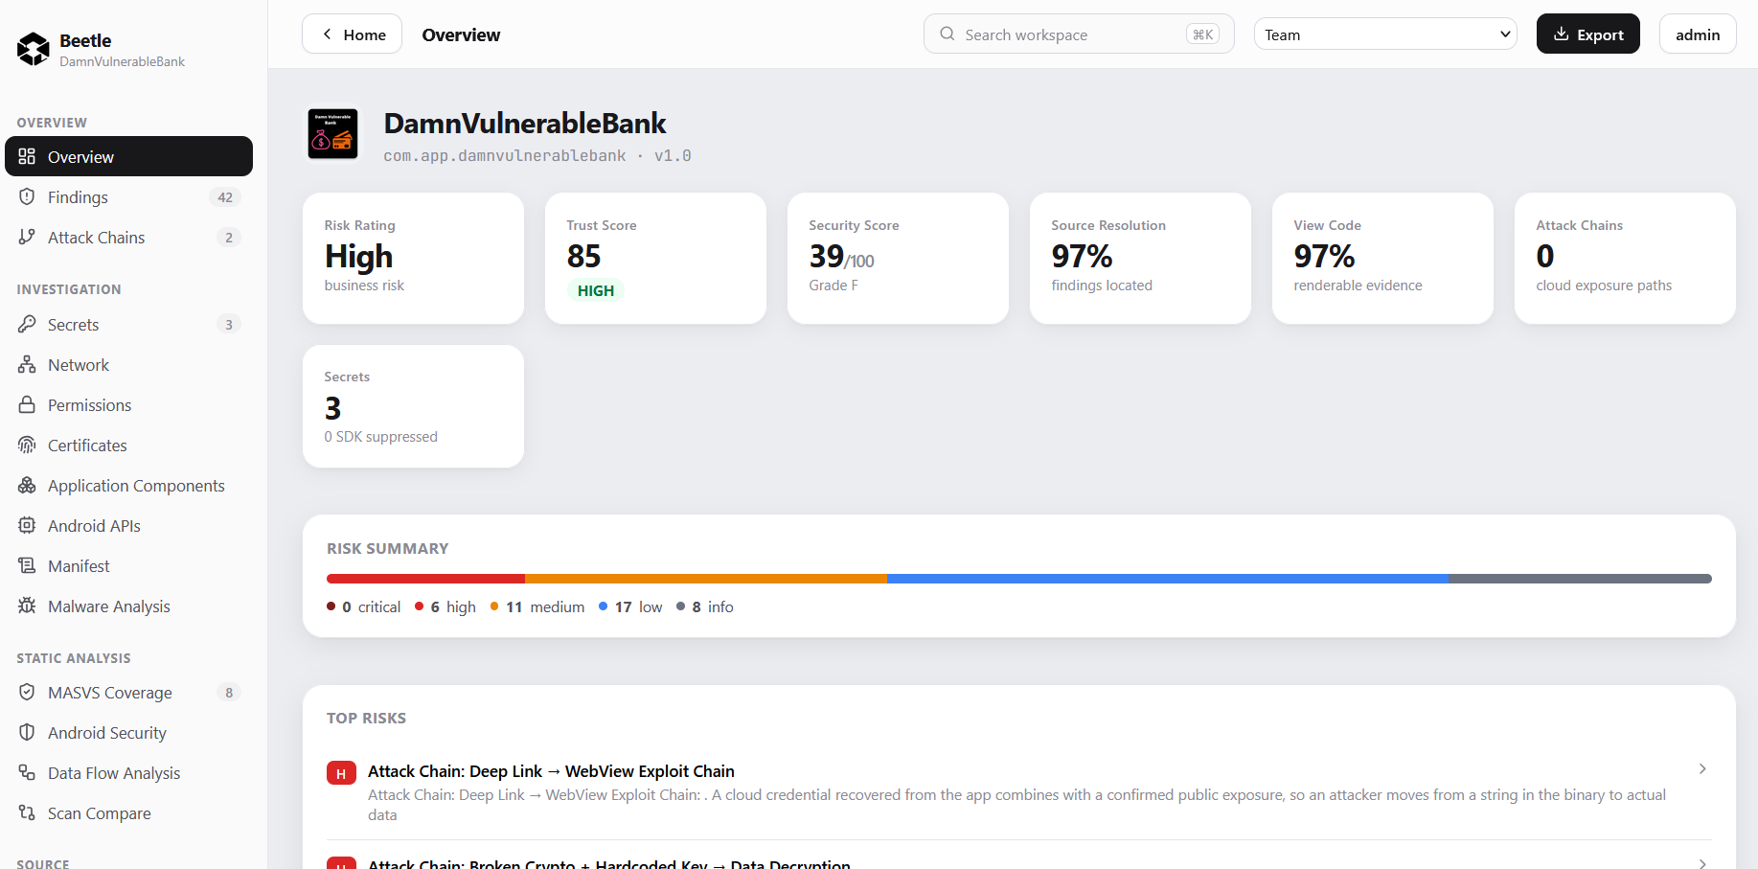Click the orange medium segment of risk bar

tap(706, 579)
